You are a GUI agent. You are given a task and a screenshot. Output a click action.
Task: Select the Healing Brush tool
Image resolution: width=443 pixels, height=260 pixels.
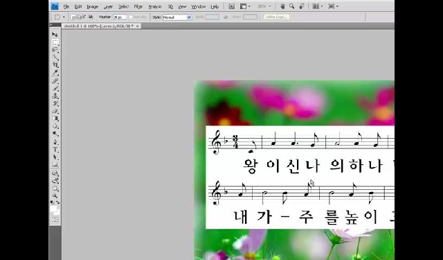click(55, 81)
